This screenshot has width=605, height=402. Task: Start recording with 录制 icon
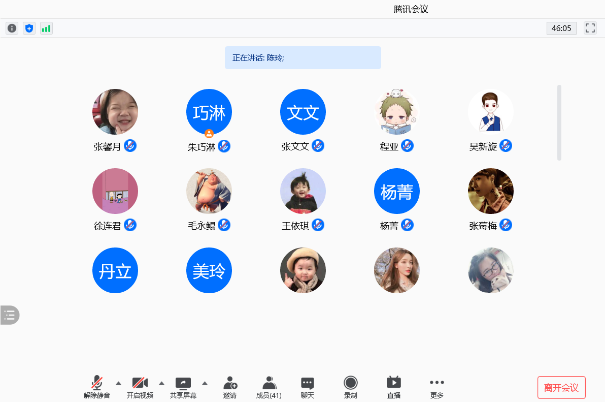coord(351,387)
